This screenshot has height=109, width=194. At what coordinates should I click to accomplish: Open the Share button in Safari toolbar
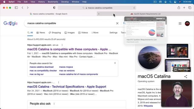(x=179, y=8)
